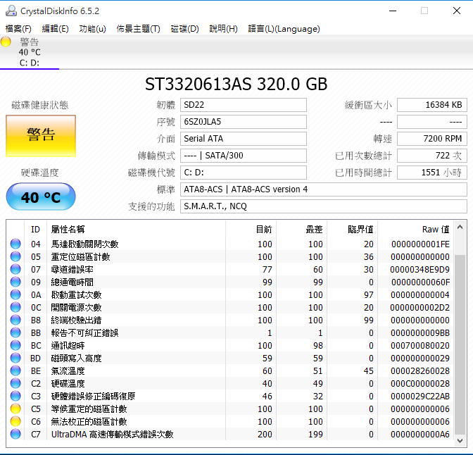Click the buffer size field 16384 KB
The height and width of the screenshot is (455, 473).
pyautogui.click(x=432, y=105)
